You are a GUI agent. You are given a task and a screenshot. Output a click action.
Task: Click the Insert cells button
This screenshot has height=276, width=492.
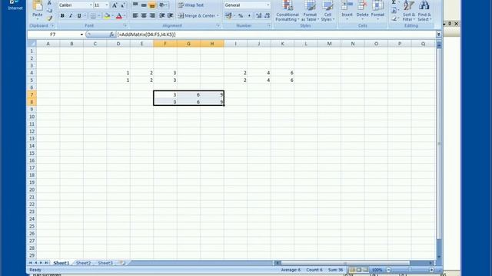click(x=347, y=10)
